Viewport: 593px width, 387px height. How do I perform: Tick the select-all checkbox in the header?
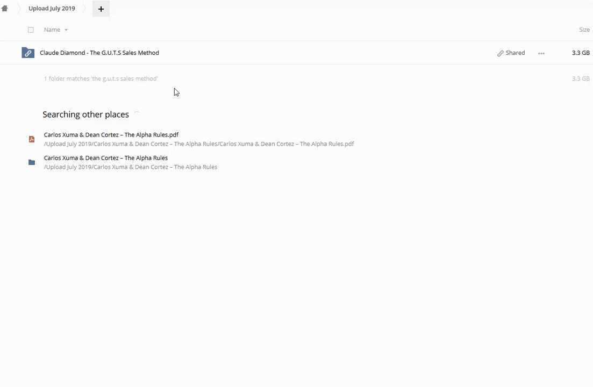tap(31, 30)
